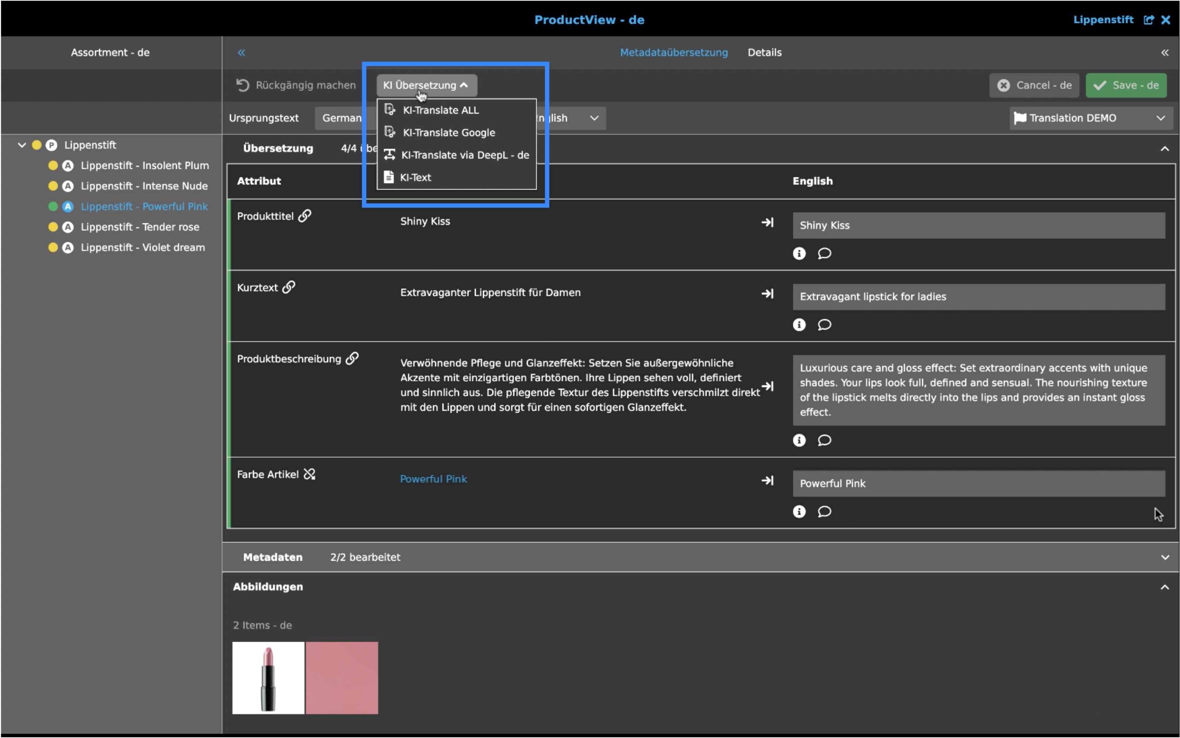Open the pink color swatch image
The height and width of the screenshot is (738, 1180).
click(x=341, y=677)
